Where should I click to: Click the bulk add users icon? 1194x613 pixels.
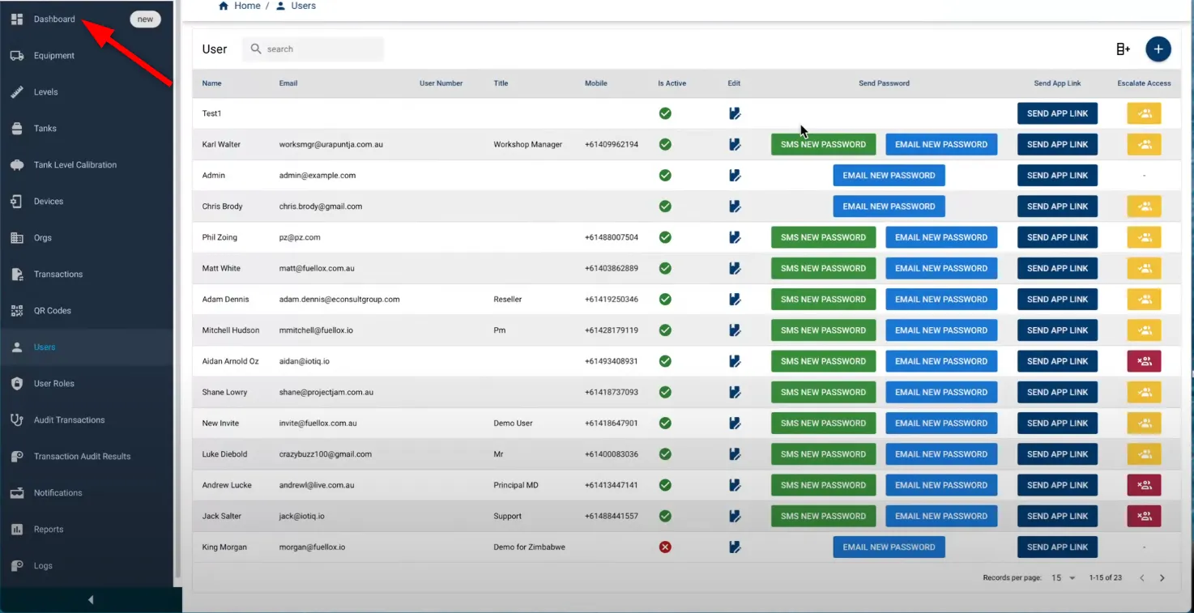pos(1123,49)
